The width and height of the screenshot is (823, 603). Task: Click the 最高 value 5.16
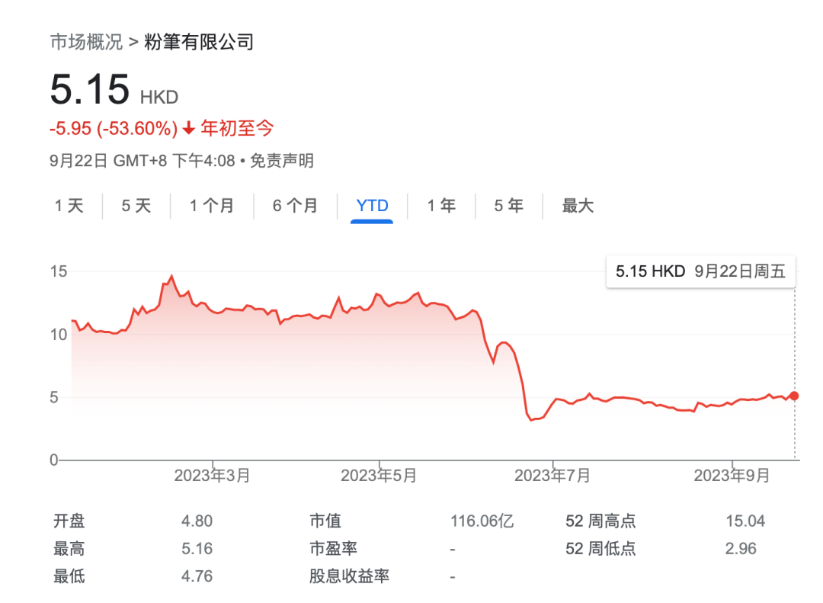pyautogui.click(x=197, y=549)
